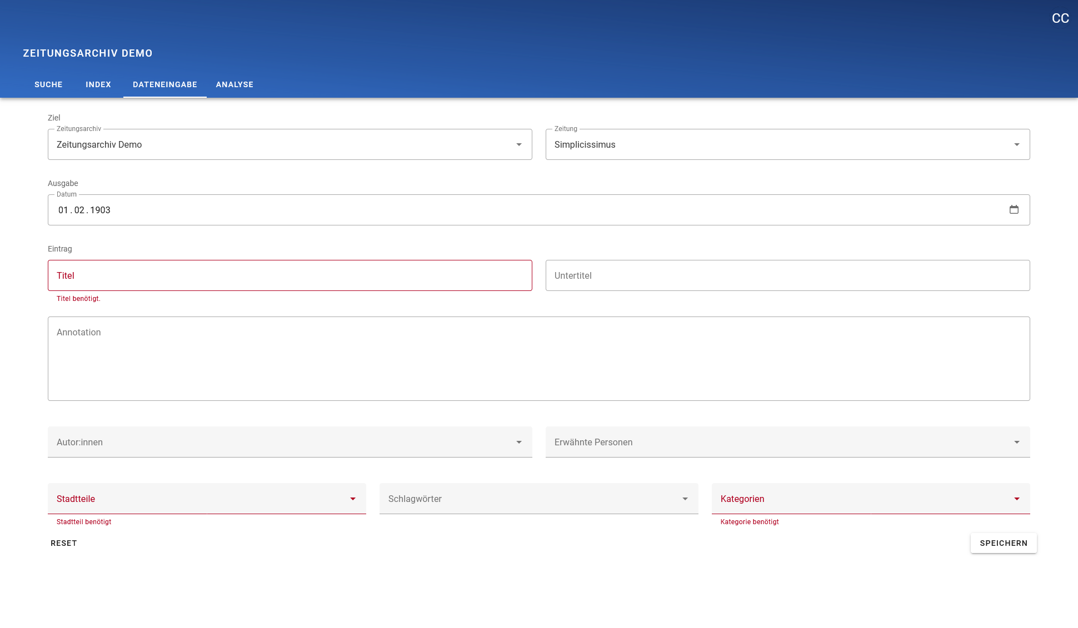Image resolution: width=1078 pixels, height=628 pixels.
Task: Focus the Titel input field
Action: 290,275
